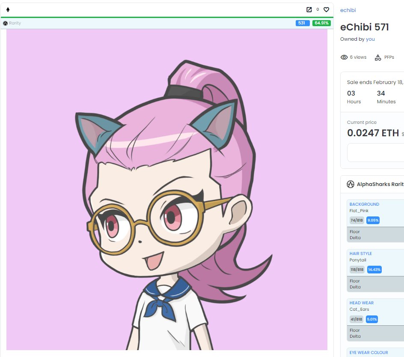Viewport: 404px width, 357px height.
Task: Click the Current price label
Action: [362, 122]
